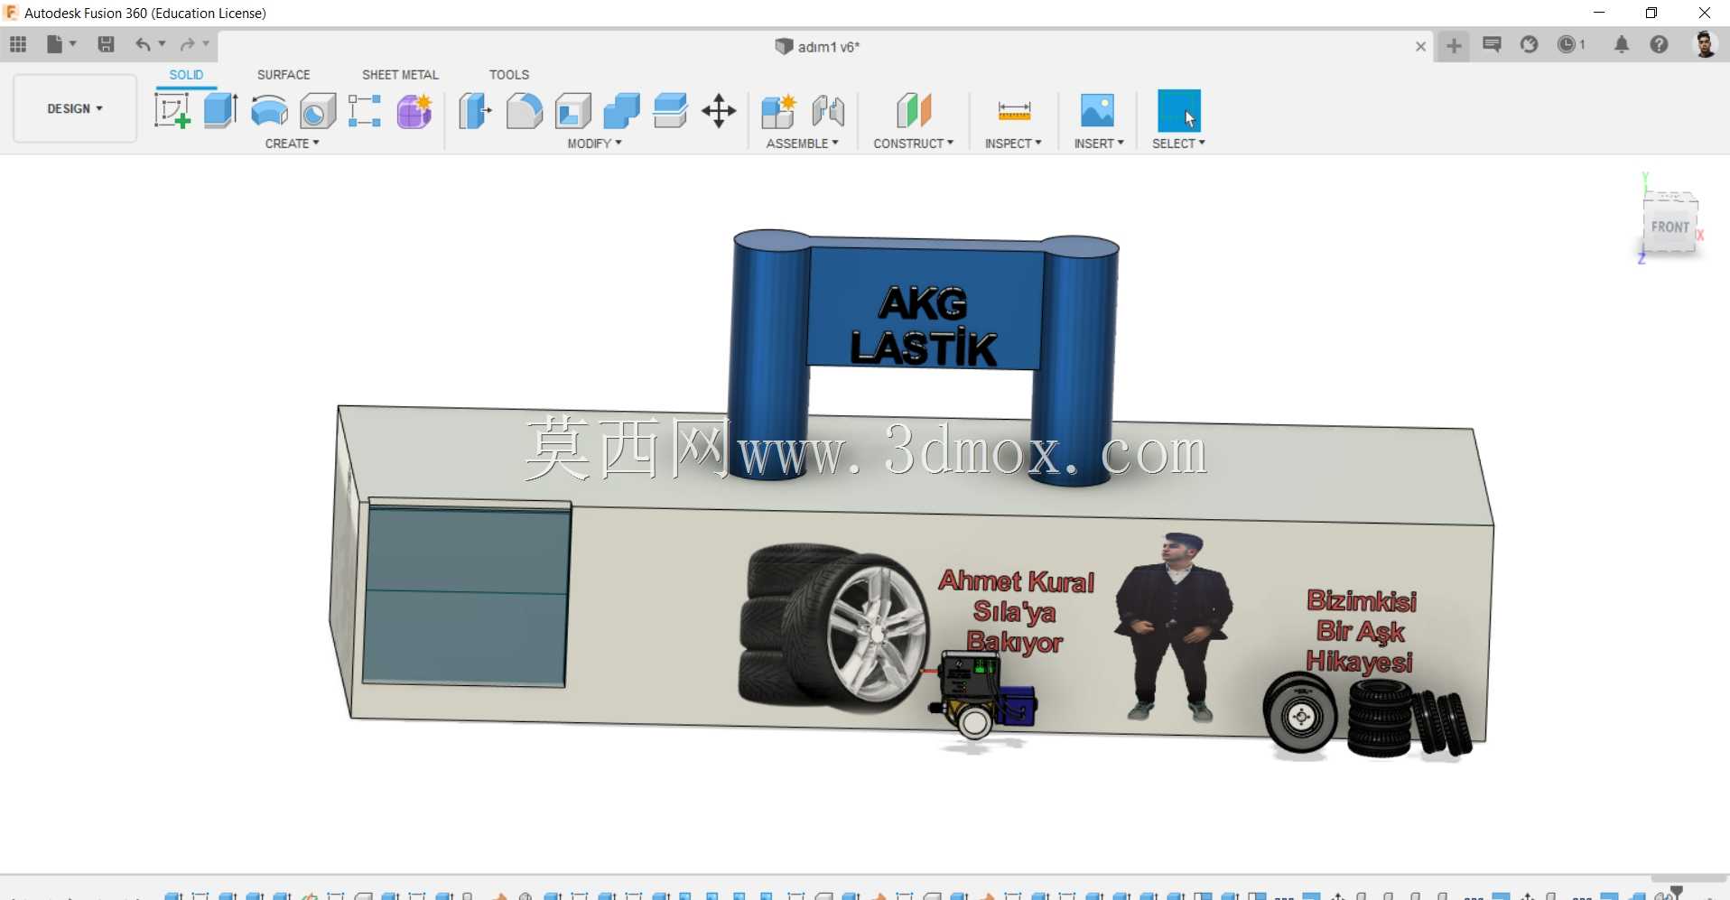
Task: Open the DESIGN workspace dropdown
Action: pyautogui.click(x=75, y=108)
